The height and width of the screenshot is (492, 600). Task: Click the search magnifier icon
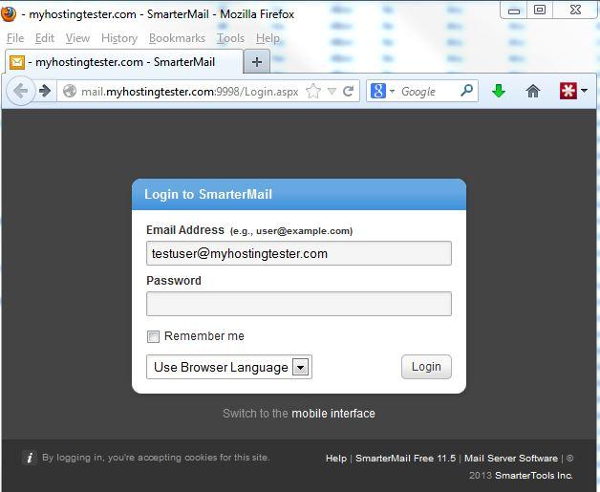(x=466, y=91)
